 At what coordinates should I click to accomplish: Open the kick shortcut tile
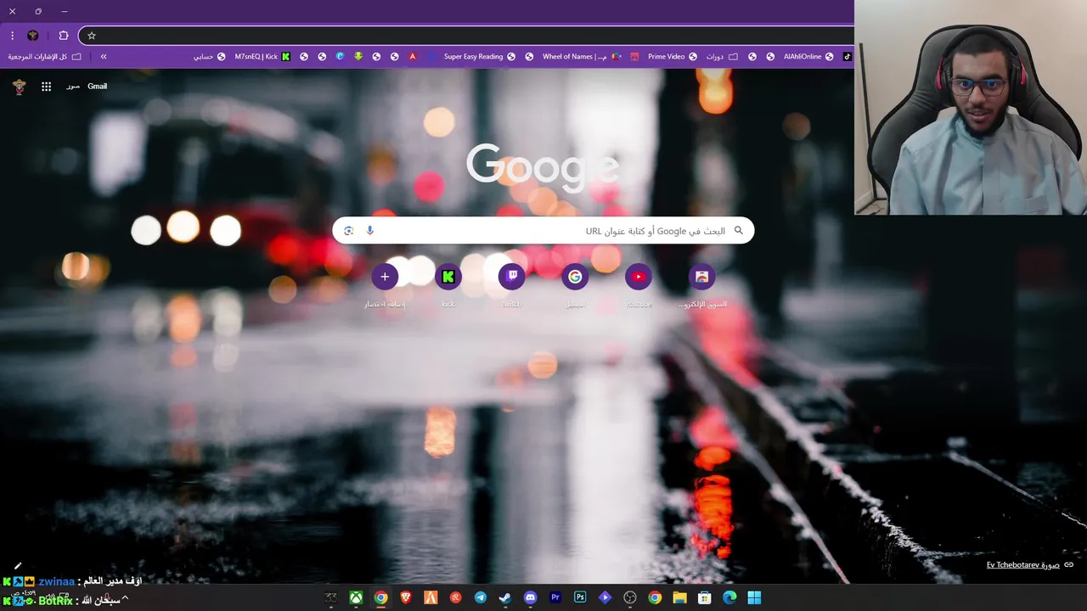448,277
